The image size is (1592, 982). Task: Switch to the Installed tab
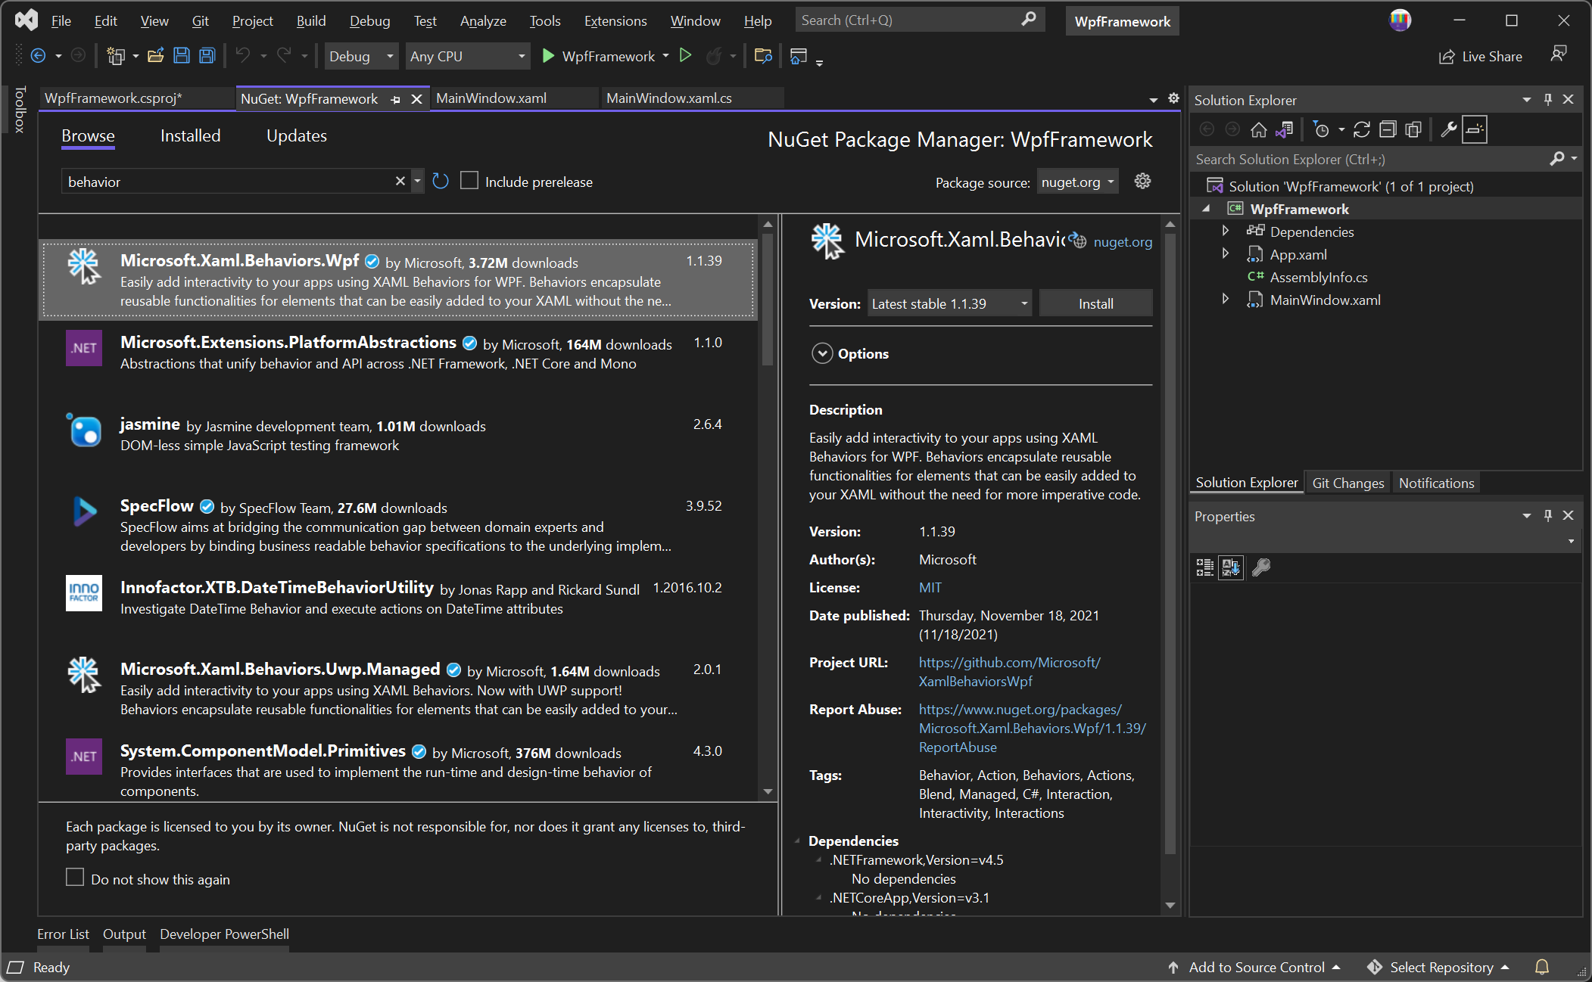(190, 136)
